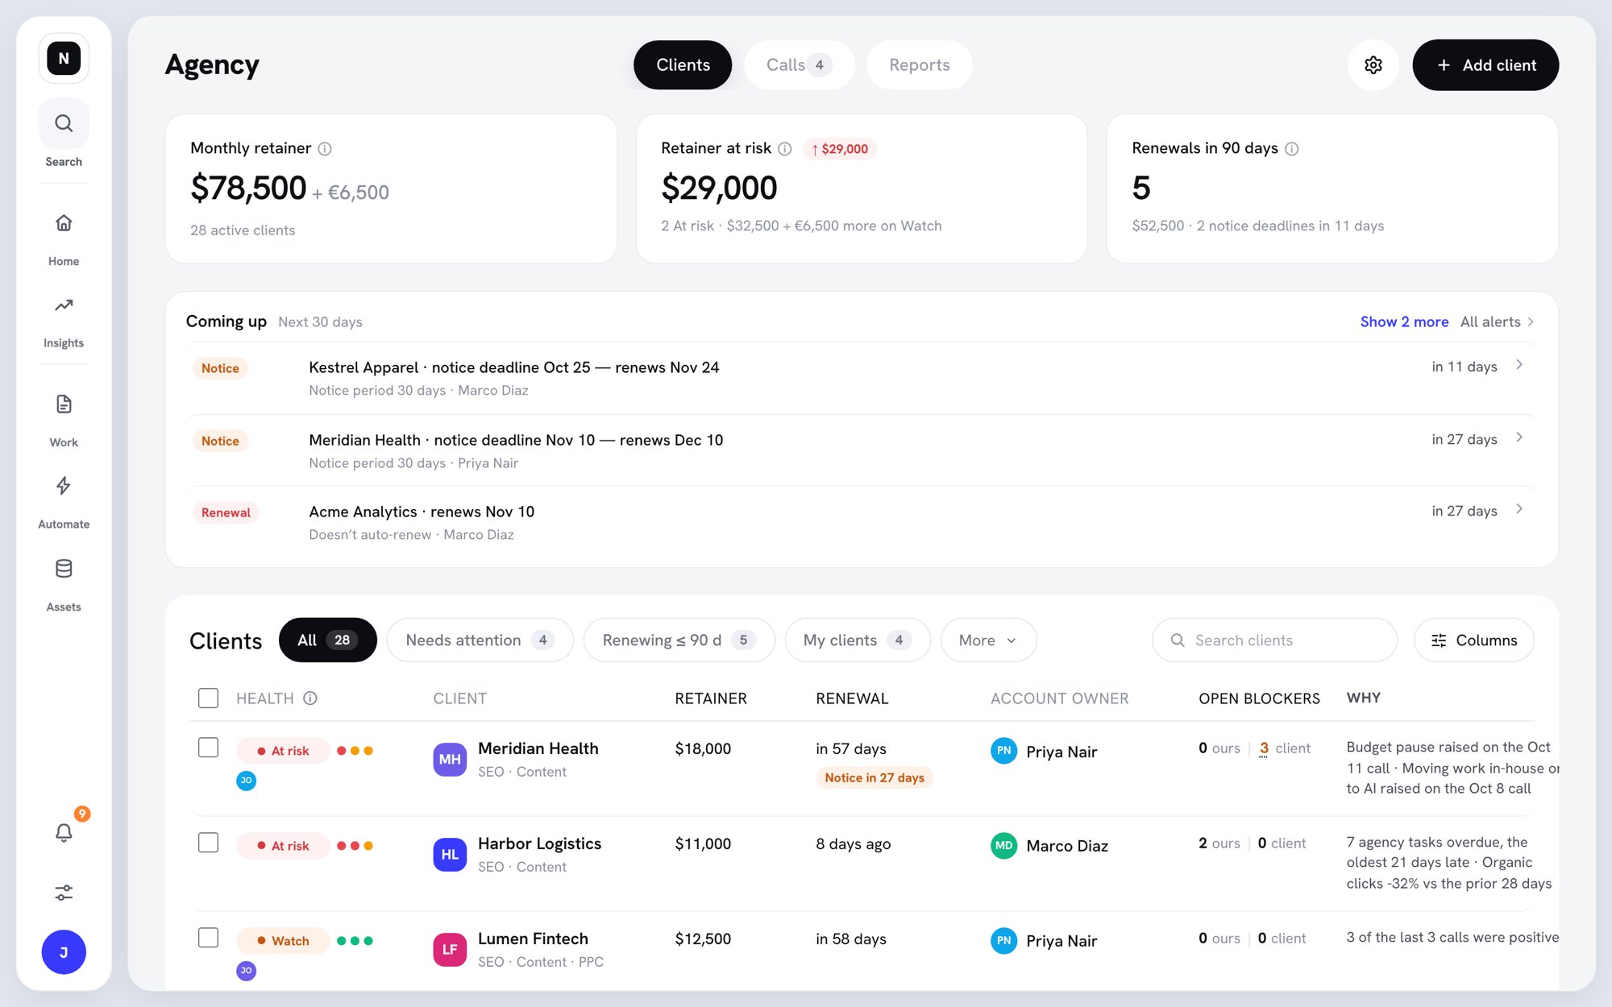Switch to the Clients tab
This screenshot has width=1612, height=1007.
tap(683, 65)
